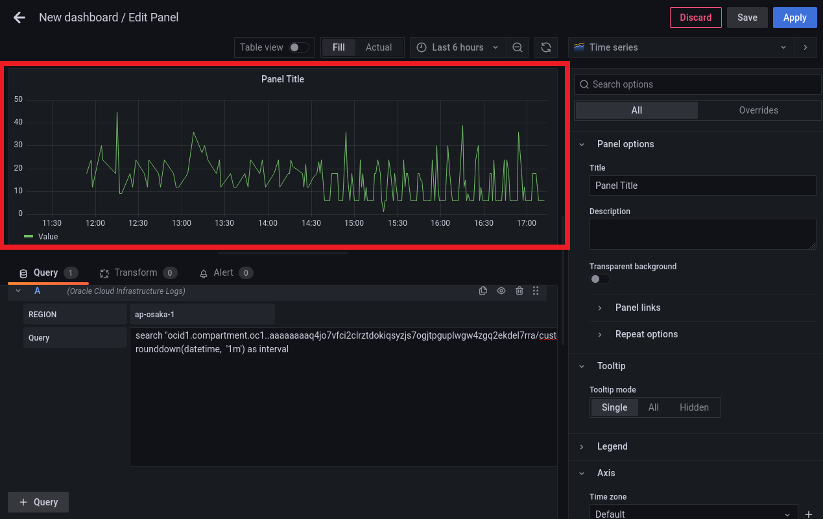Refresh the dashboard with the refresh icon
This screenshot has height=519, width=823.
pyautogui.click(x=546, y=47)
